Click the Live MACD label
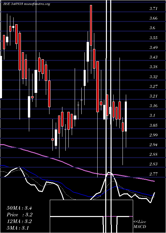 pyautogui.click(x=140, y=224)
